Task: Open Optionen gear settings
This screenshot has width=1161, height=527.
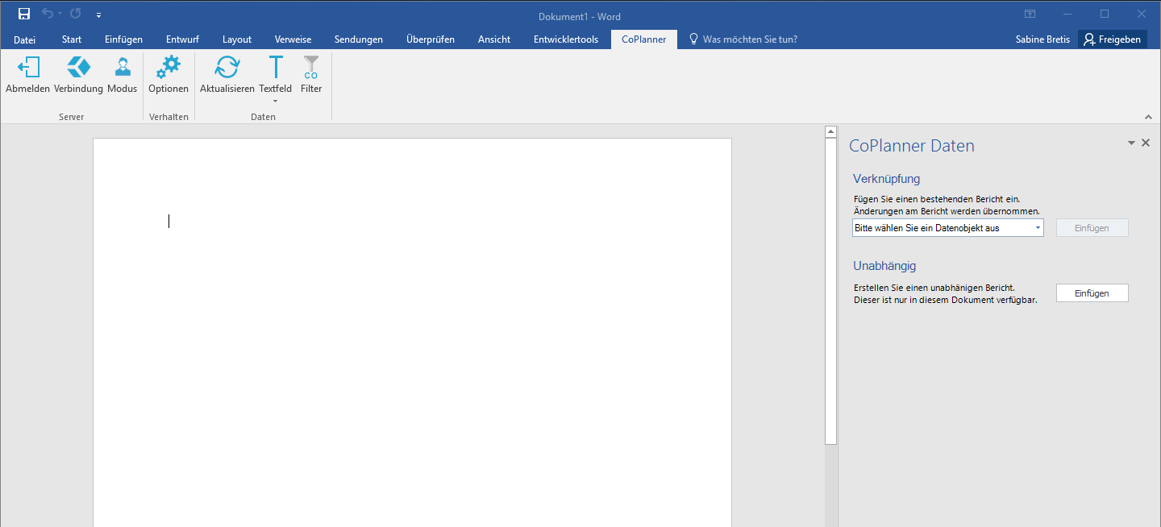Action: coord(169,68)
